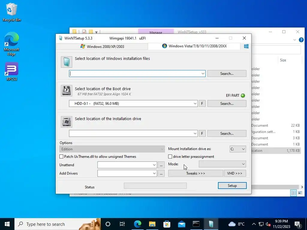Open the weather widget showing 8°C
The width and height of the screenshot is (307, 230).
pos(236,224)
